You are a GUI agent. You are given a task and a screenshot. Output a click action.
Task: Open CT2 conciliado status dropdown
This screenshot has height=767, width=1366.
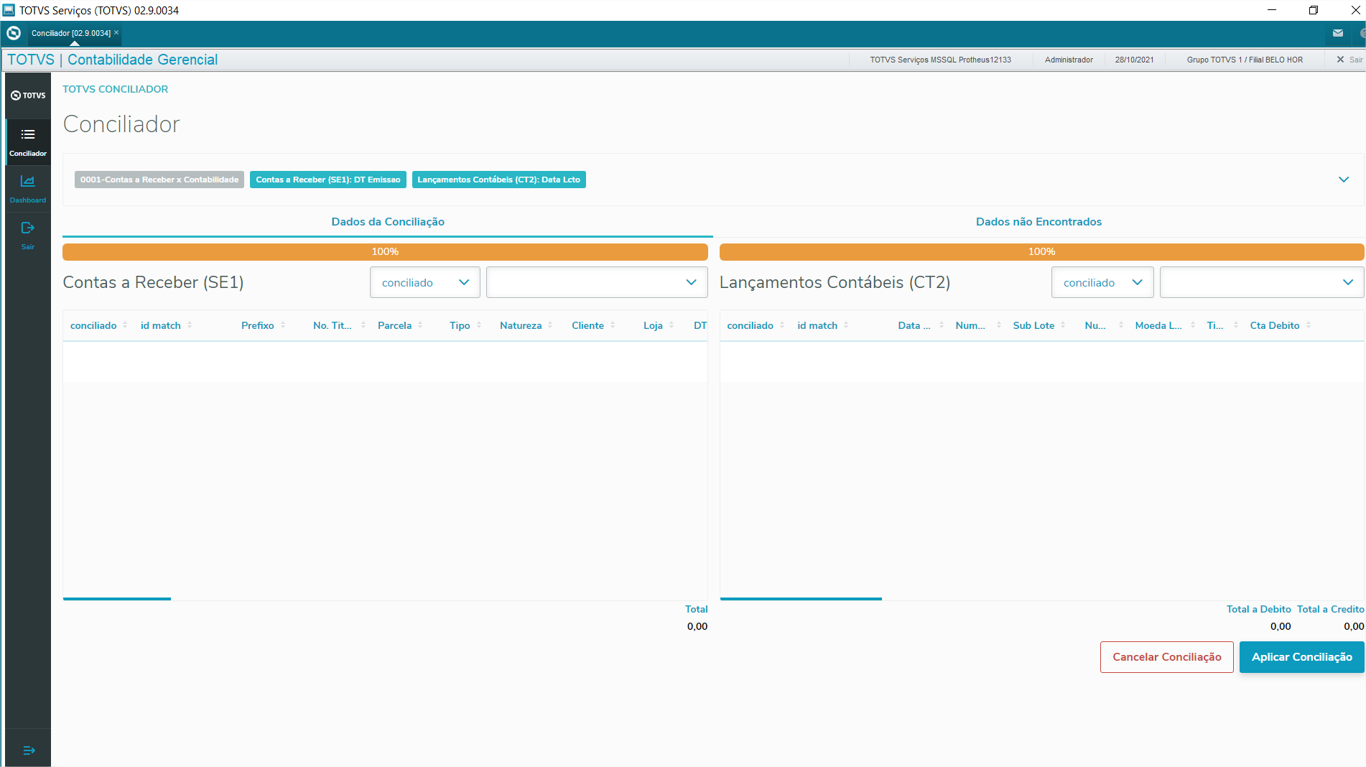tap(1102, 282)
